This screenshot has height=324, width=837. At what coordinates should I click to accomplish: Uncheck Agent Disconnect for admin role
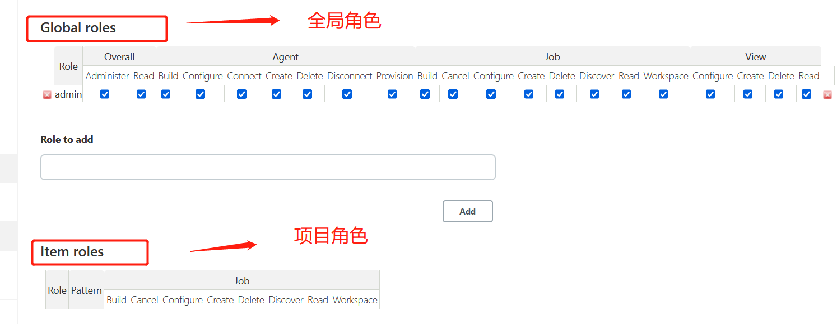click(x=347, y=94)
